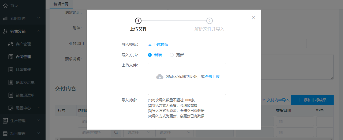Click the 项目管理 stack icon
This screenshot has height=140, width=343.
[5, 134]
